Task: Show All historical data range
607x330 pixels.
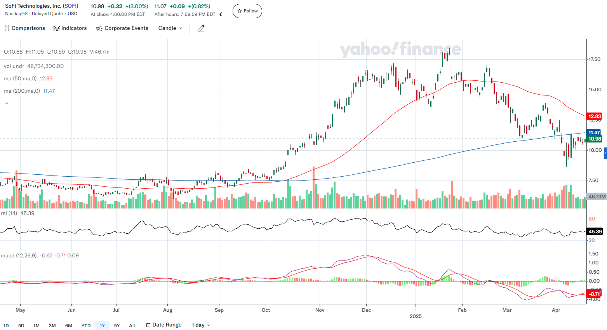Action: [132, 326]
